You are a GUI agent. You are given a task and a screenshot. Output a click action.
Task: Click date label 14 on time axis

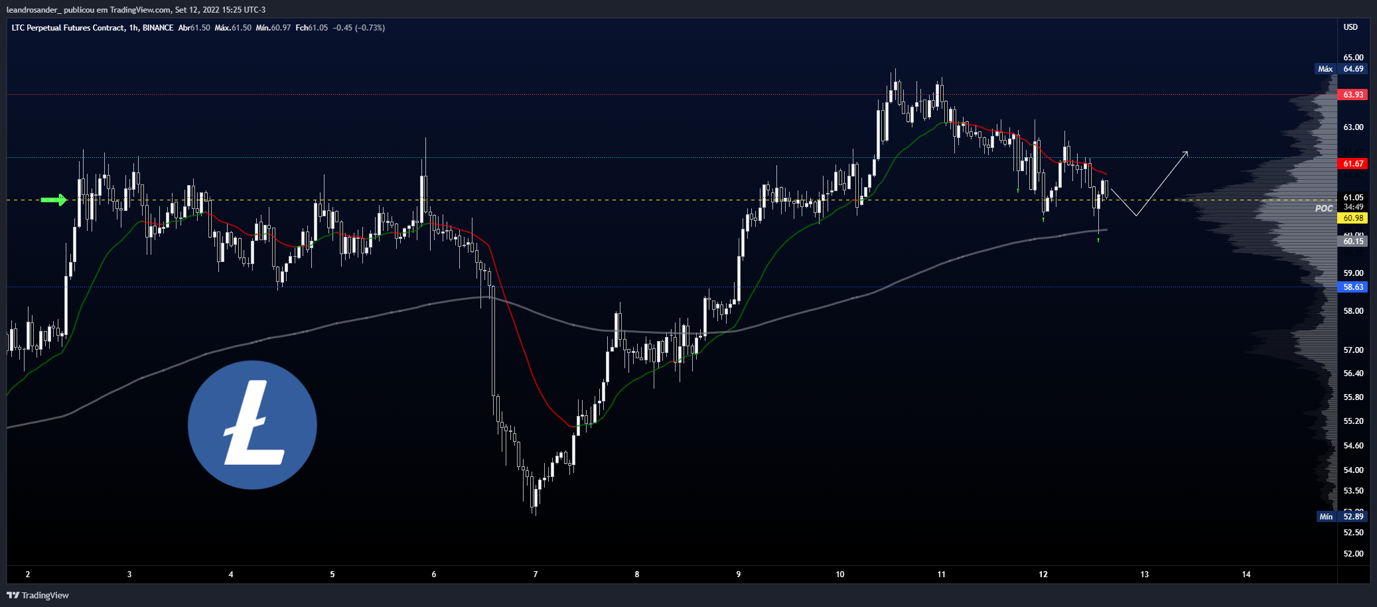pyautogui.click(x=1246, y=574)
